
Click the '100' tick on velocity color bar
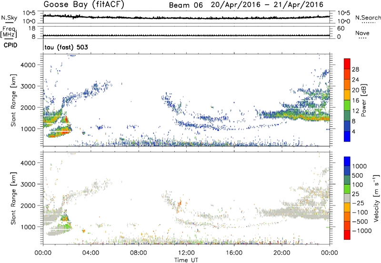tap(357, 185)
